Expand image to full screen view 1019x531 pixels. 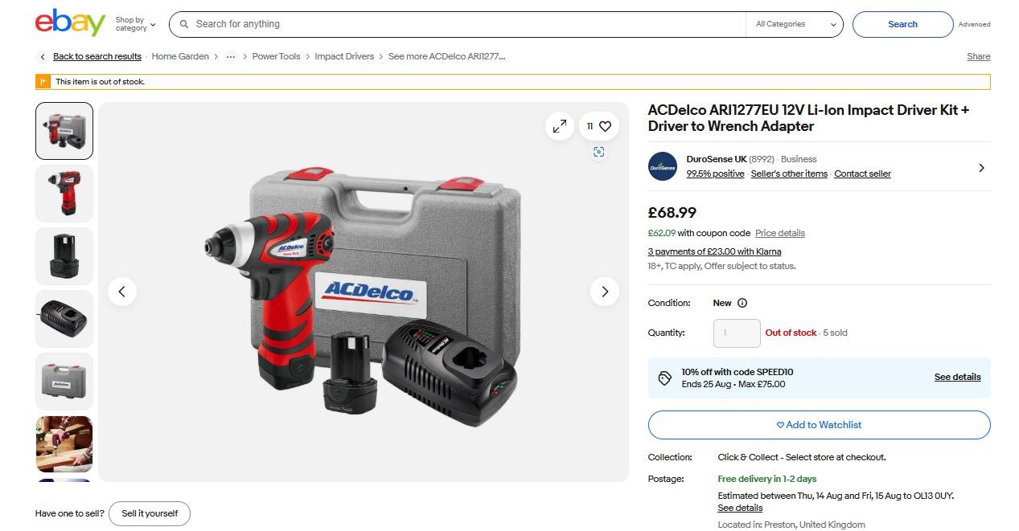559,126
